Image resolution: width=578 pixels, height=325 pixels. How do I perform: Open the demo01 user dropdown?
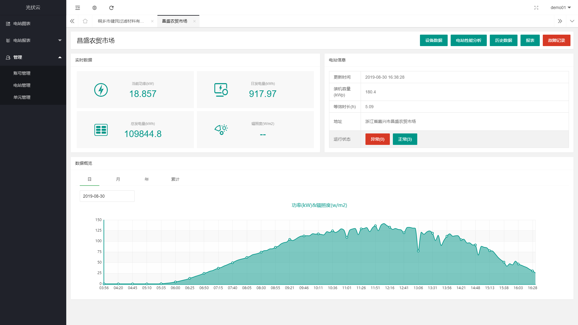tap(560, 8)
